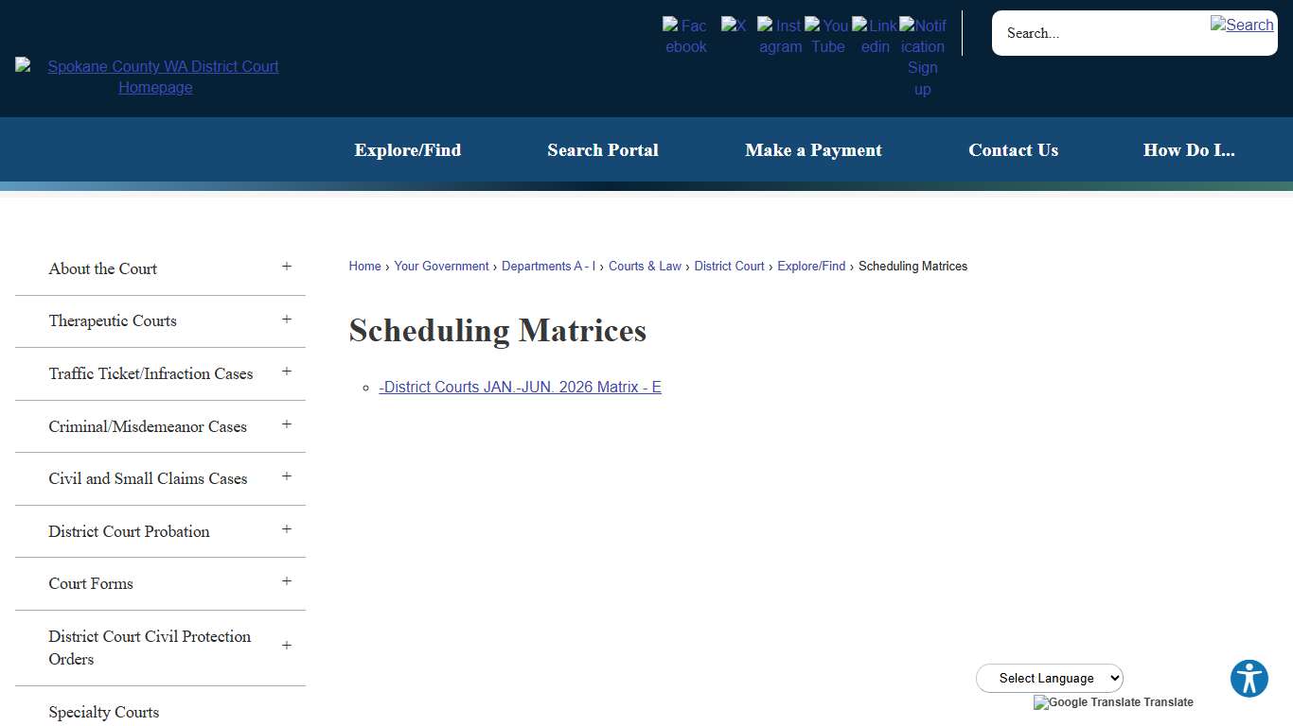This screenshot has width=1293, height=726.
Task: Select the Specialty Courts sidebar item
Action: point(103,712)
